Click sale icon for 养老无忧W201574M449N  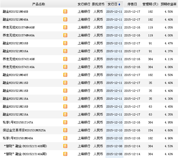pos(65,27)
